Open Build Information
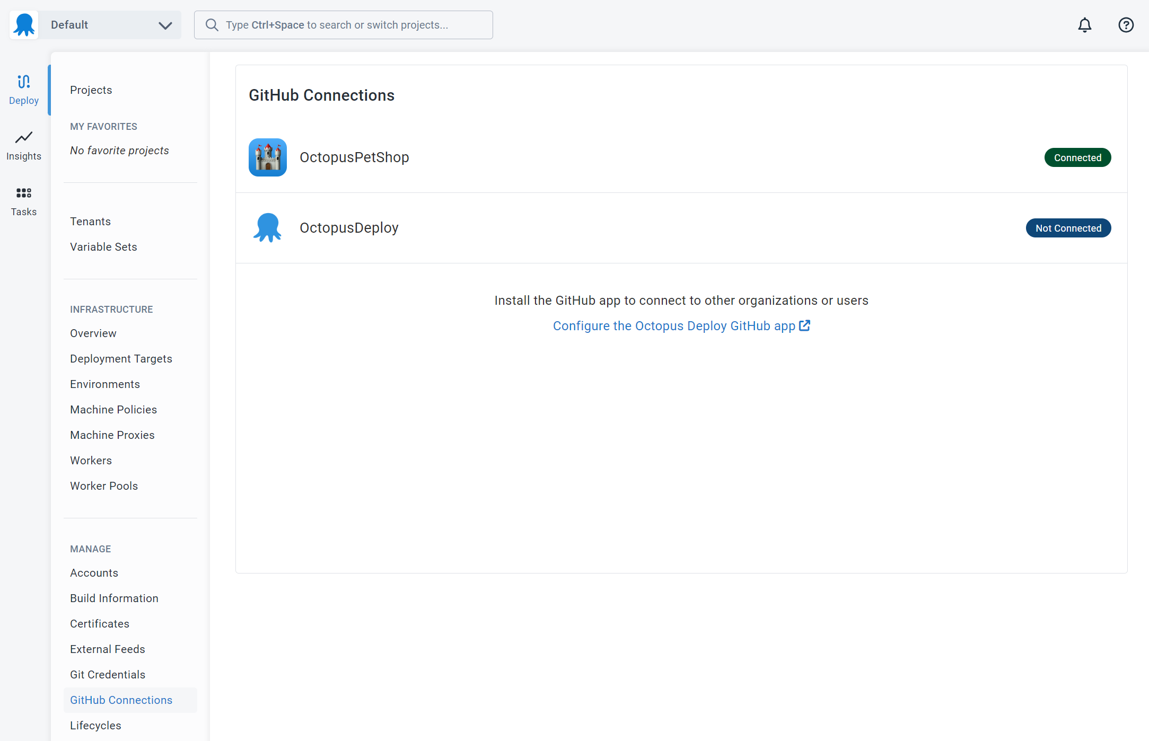The height and width of the screenshot is (741, 1149). click(114, 598)
